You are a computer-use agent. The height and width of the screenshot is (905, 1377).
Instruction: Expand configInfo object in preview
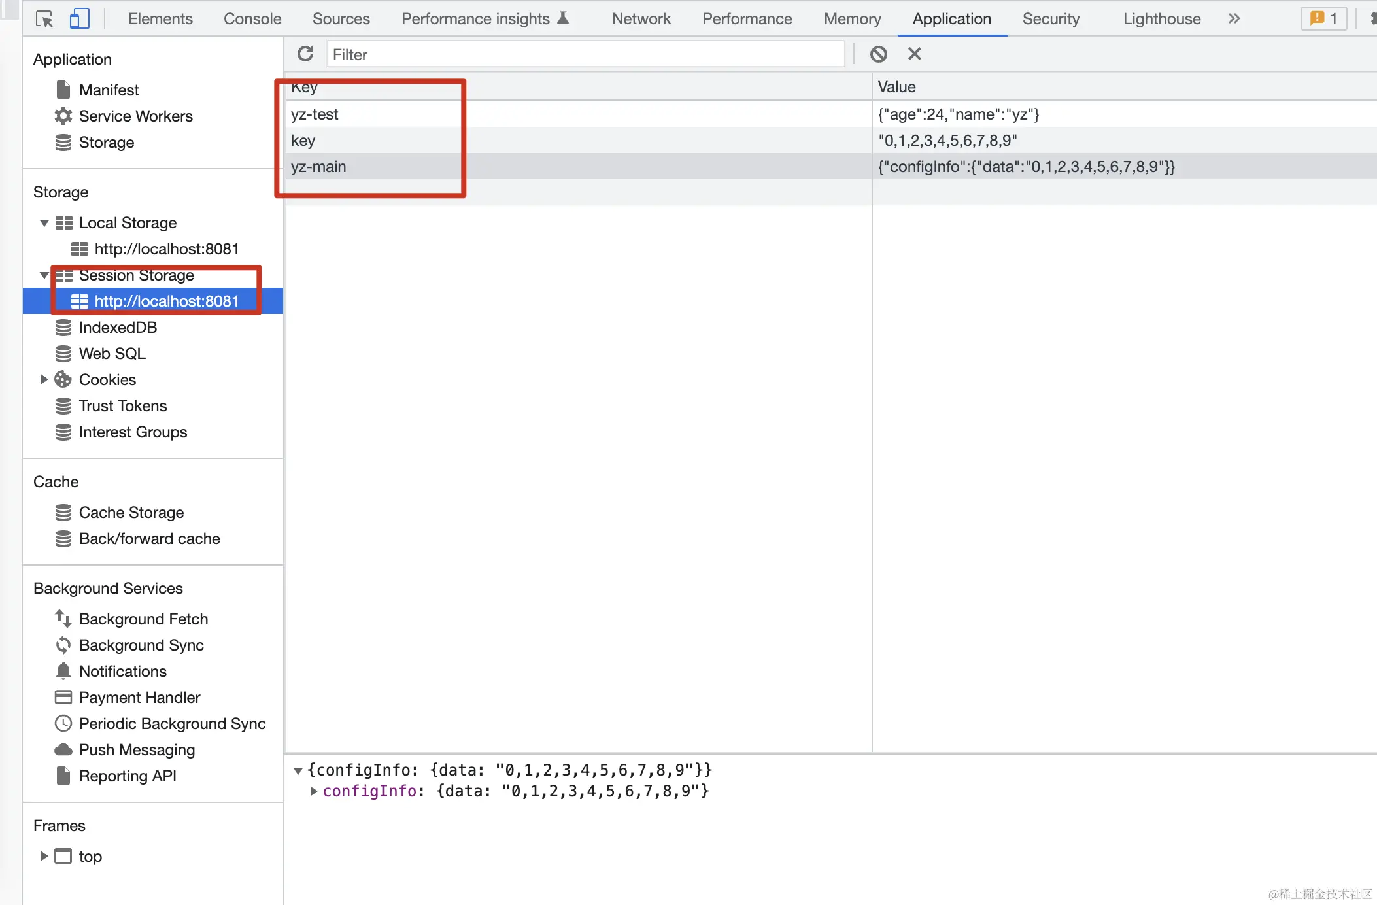pyautogui.click(x=314, y=791)
